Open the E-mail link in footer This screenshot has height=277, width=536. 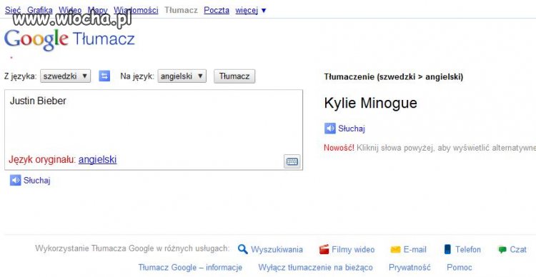point(415,250)
